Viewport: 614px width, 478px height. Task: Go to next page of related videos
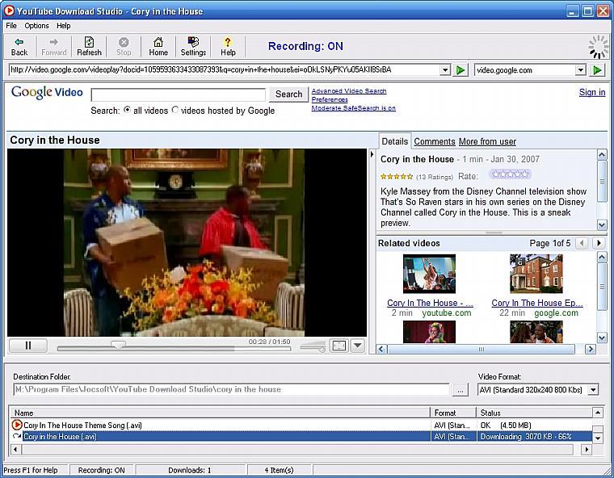(x=599, y=243)
